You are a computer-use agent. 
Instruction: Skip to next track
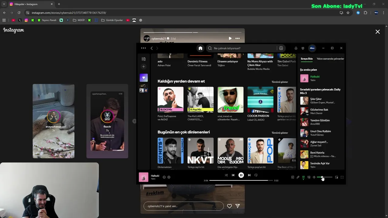[x=249, y=175]
